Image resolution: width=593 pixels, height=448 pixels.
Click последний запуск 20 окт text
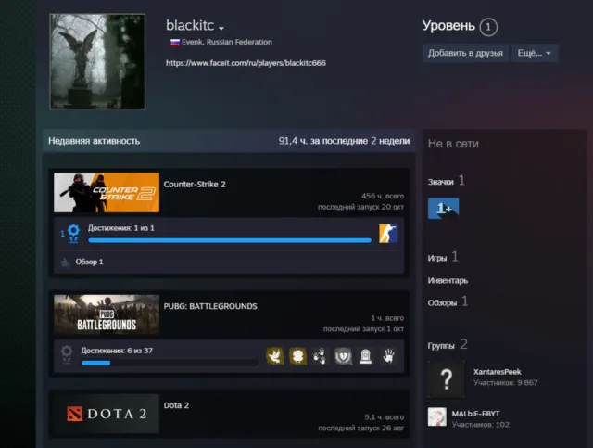coord(360,207)
